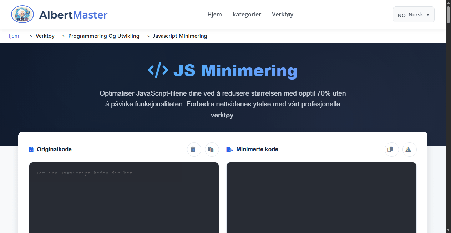Viewport: 451px width, 233px height.
Task: Open the Verktøy navigation item
Action: pyautogui.click(x=282, y=14)
